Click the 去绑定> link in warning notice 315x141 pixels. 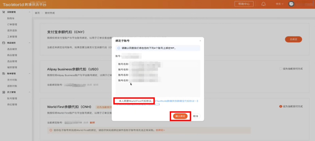pyautogui.click(x=160, y=130)
